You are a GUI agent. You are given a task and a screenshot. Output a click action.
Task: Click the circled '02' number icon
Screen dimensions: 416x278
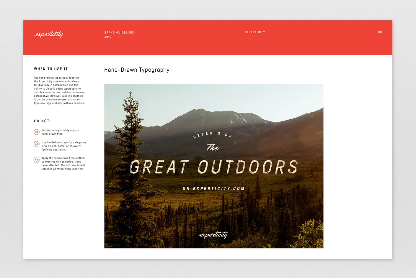tap(37, 144)
